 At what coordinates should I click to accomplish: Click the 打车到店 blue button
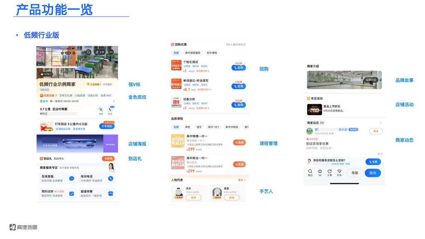pyautogui.click(x=107, y=126)
